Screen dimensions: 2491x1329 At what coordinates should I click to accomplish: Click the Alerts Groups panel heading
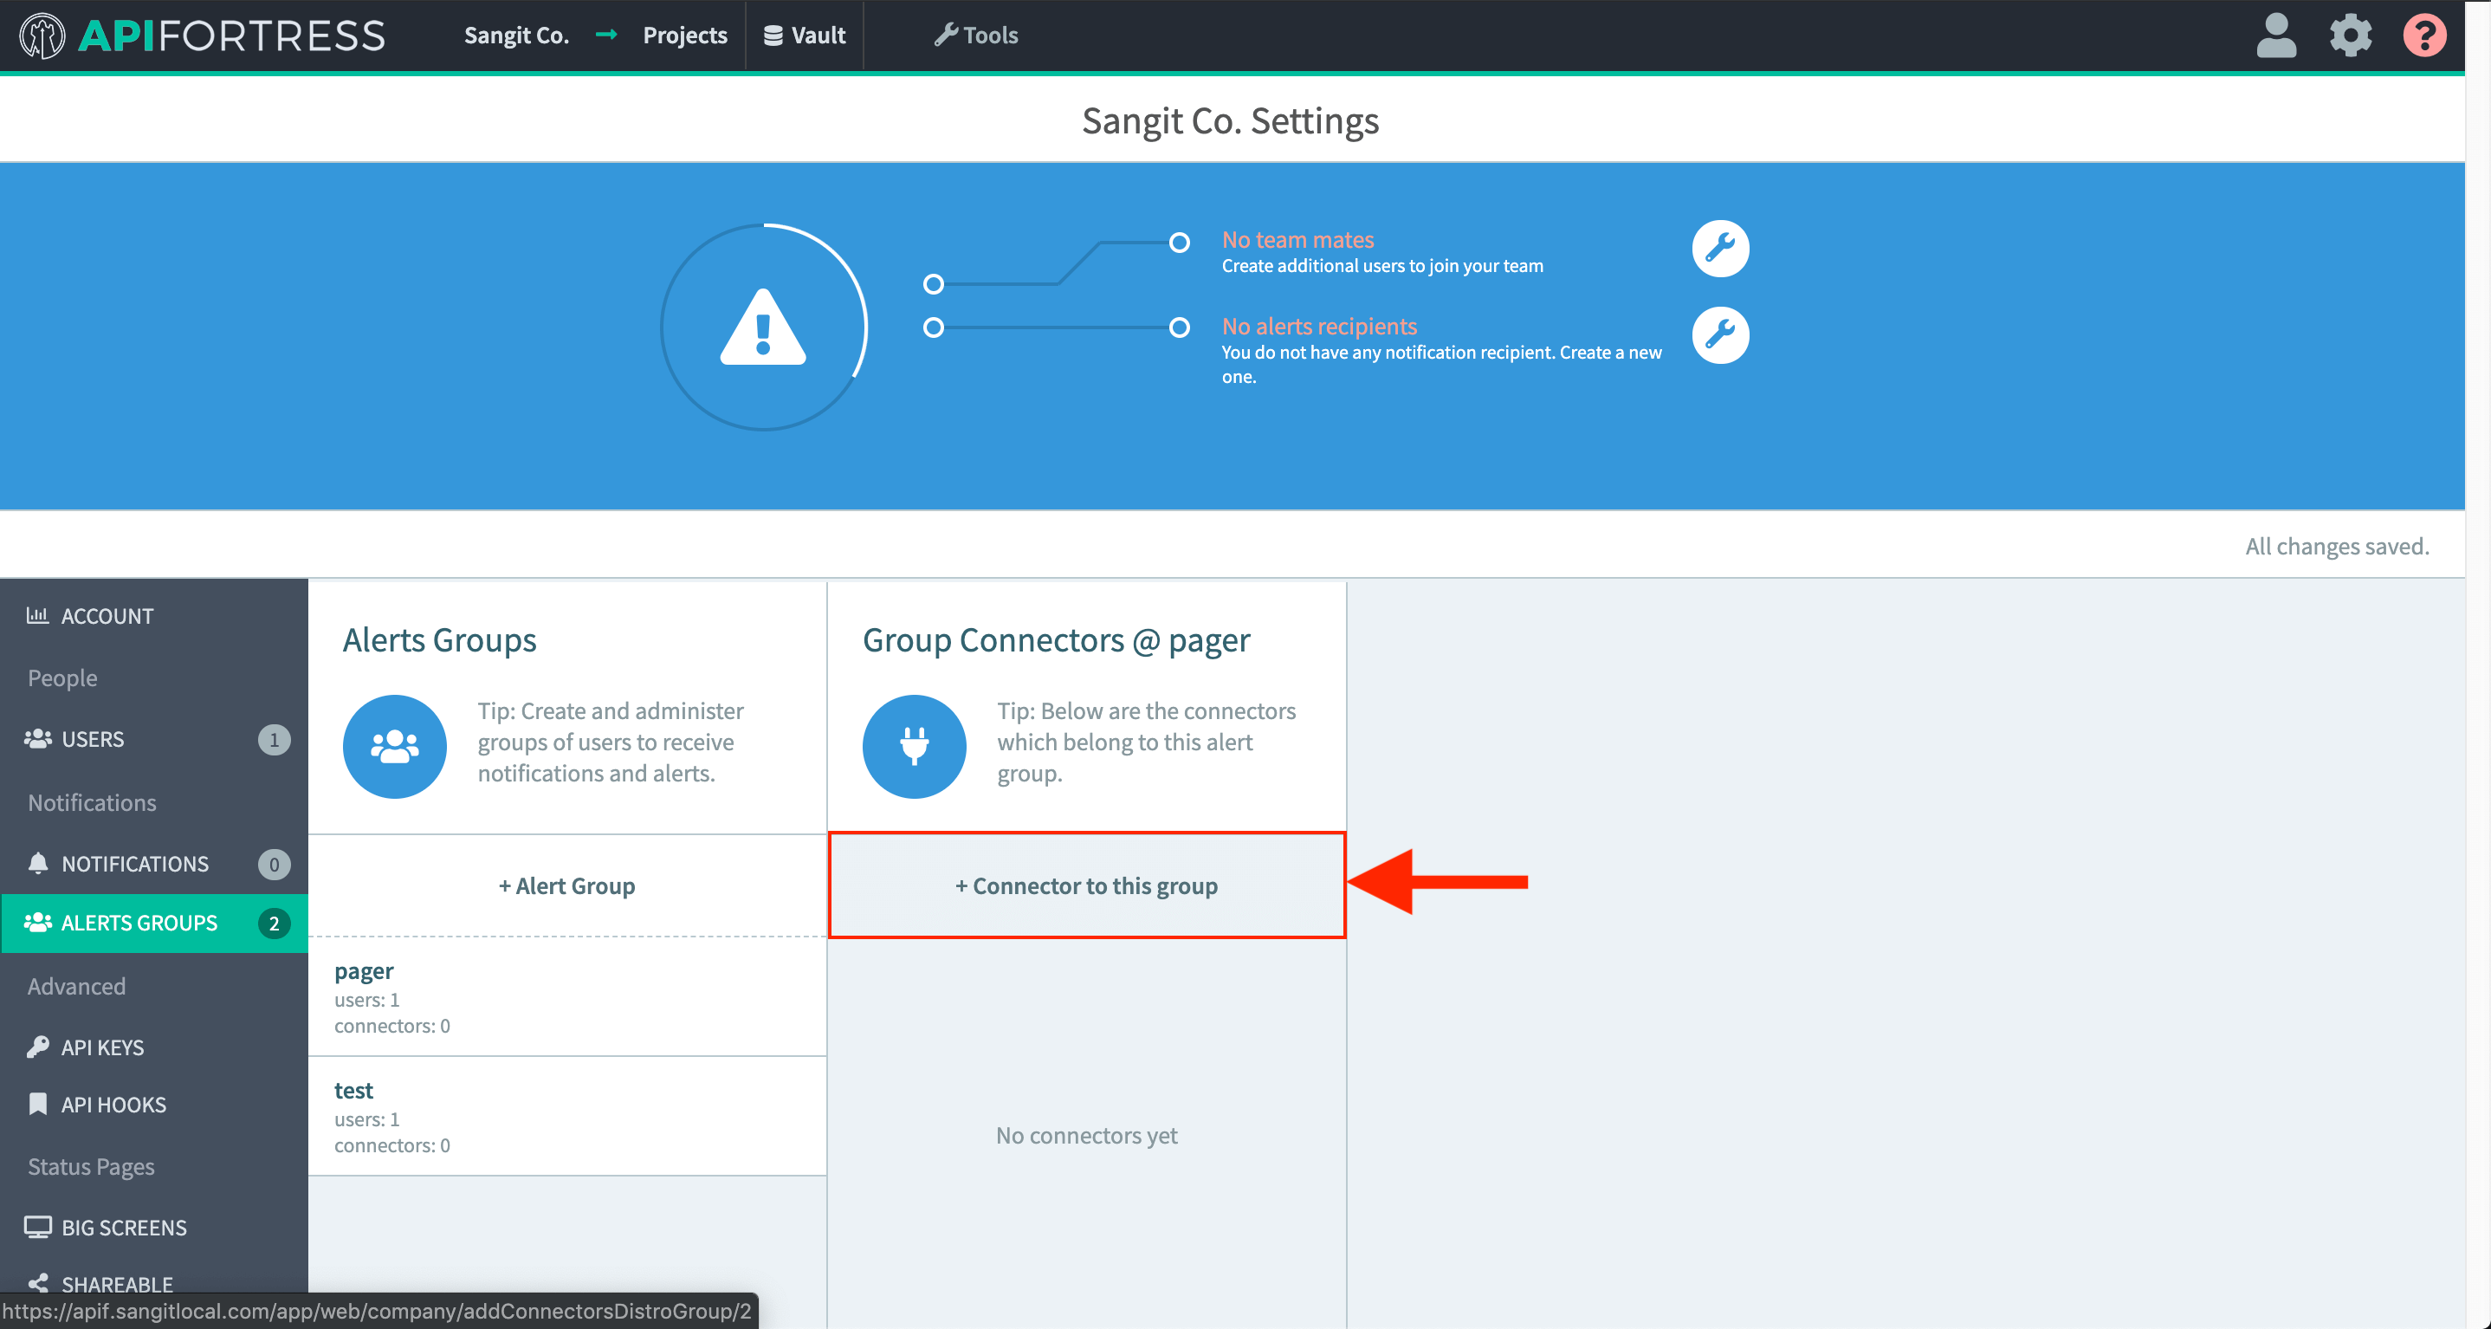coord(439,639)
